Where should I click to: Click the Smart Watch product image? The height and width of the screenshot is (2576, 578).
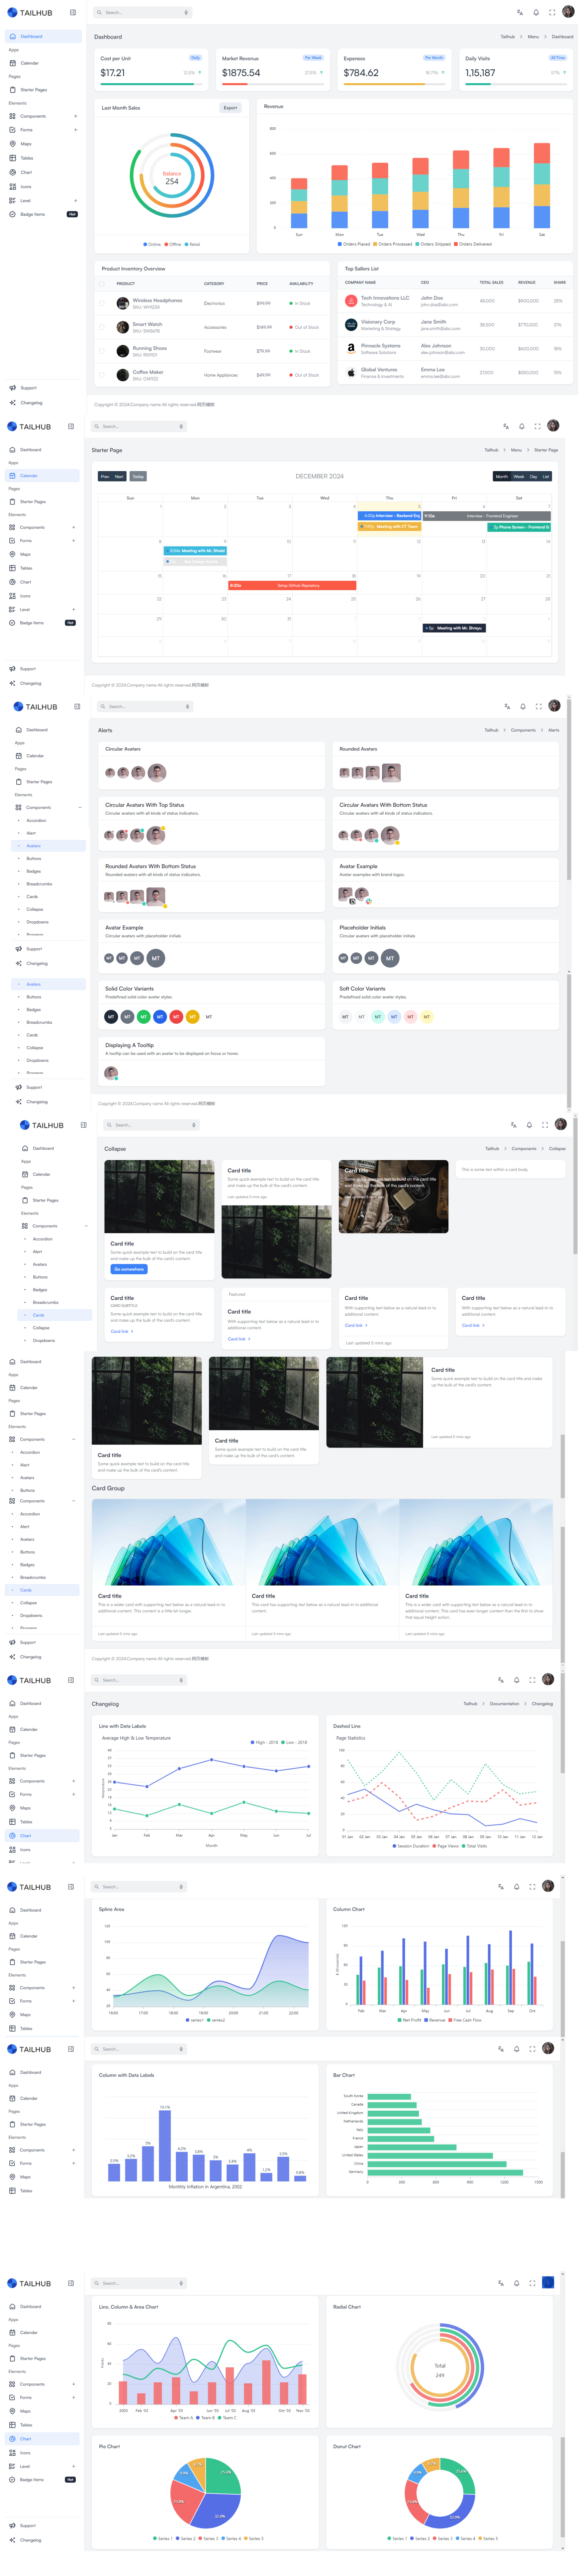pos(123,327)
